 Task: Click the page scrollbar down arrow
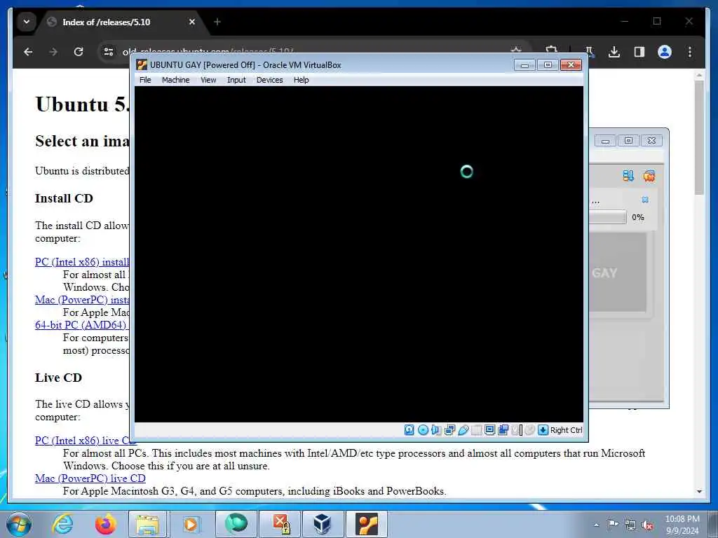pos(699,491)
